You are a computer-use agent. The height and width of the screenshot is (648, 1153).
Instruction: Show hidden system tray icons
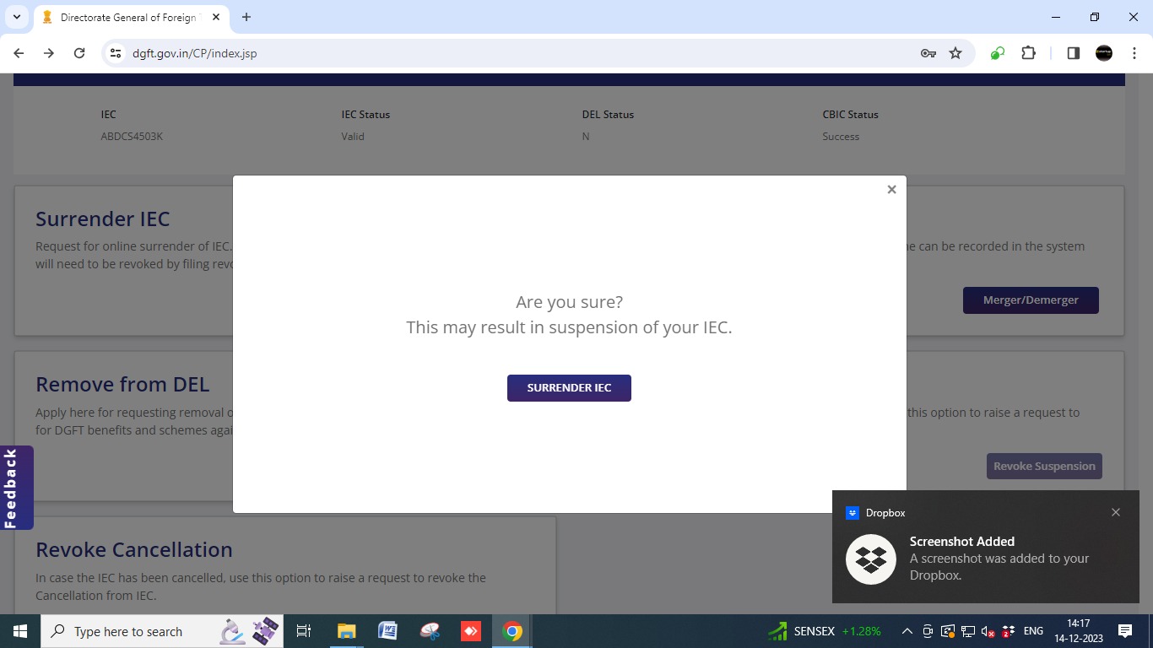click(907, 631)
